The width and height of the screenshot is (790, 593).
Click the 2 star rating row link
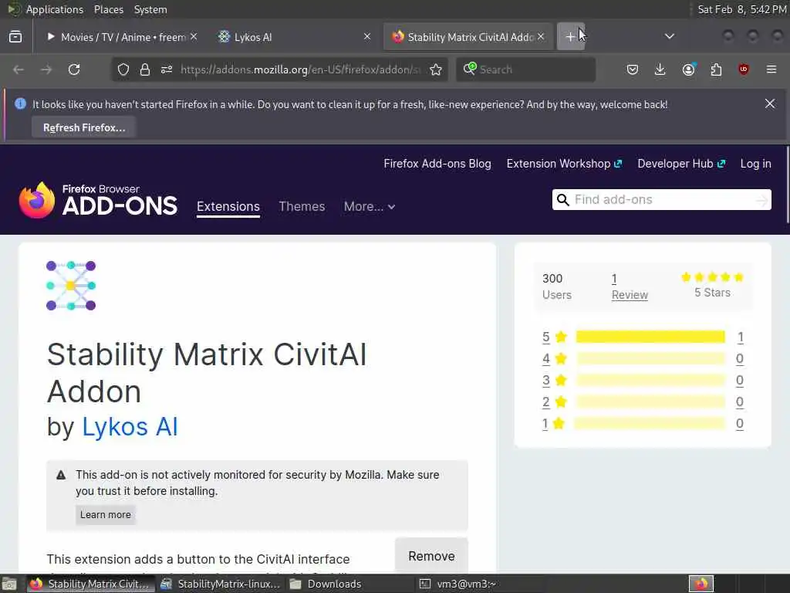(x=643, y=402)
